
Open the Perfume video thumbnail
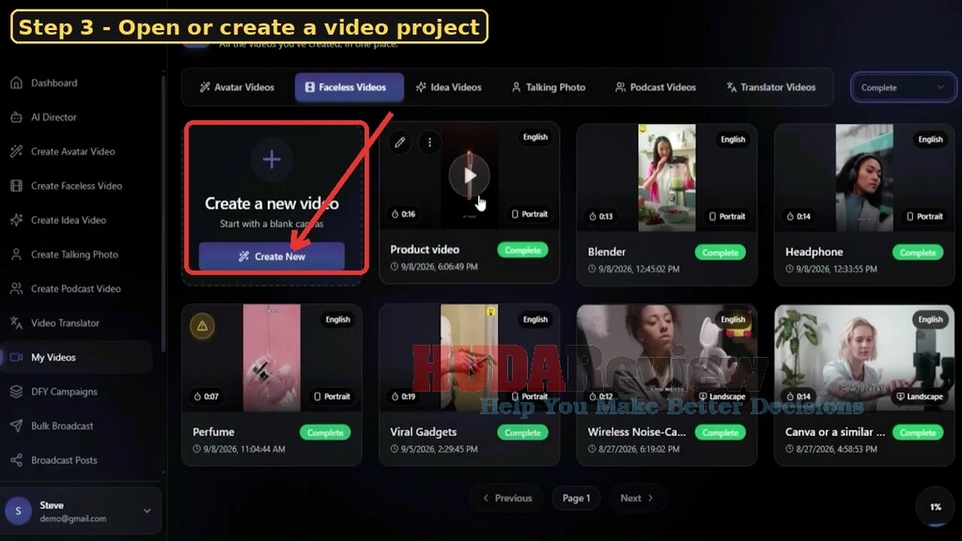tap(272, 358)
